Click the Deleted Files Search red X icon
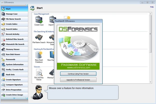The width and height of the screenshot is (156, 104). point(3,39)
